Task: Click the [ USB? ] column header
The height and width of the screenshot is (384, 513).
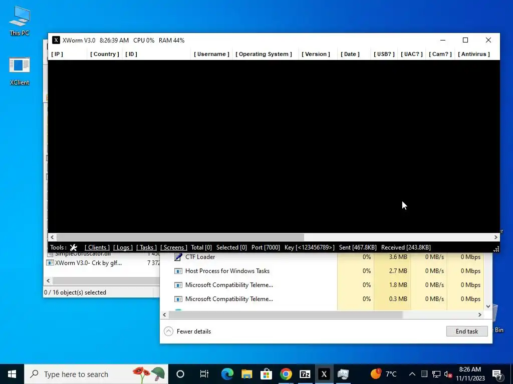Action: click(384, 54)
